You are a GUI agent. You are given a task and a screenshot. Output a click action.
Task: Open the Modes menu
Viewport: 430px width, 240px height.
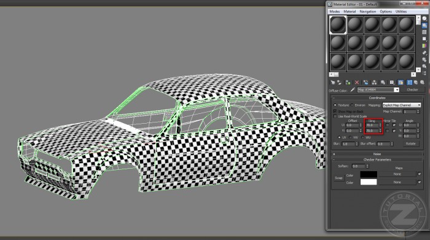point(335,12)
